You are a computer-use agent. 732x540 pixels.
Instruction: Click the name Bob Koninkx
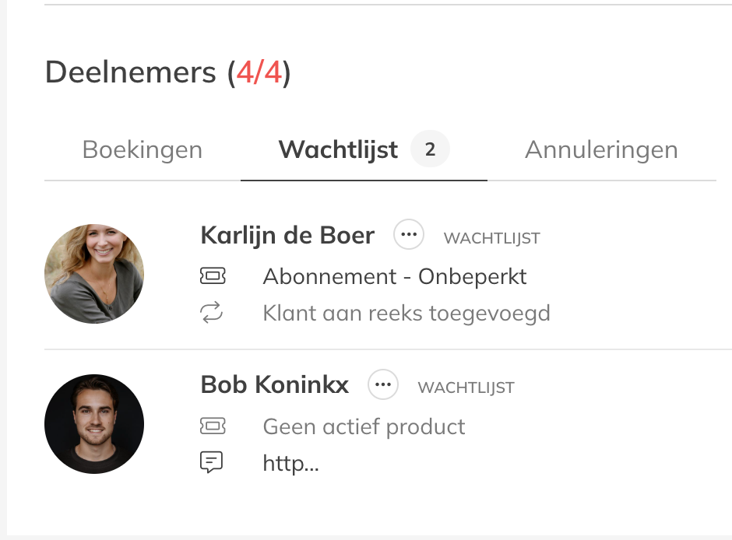(275, 384)
